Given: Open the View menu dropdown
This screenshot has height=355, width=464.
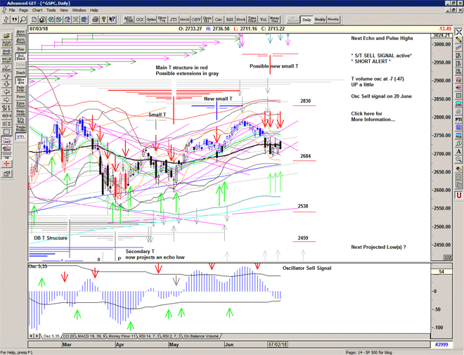Looking at the screenshot, I should point(64,11).
